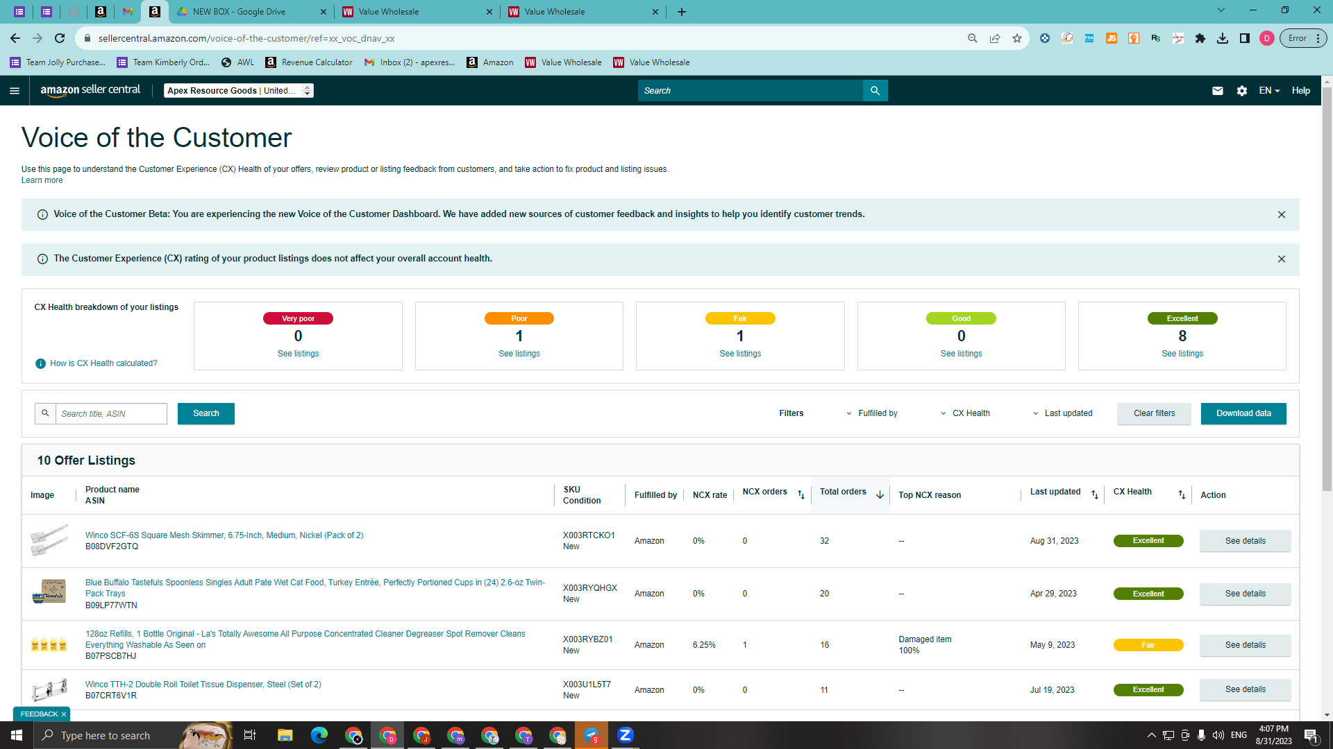This screenshot has height=749, width=1333.
Task: Open the browser Extensions puzzle icon
Action: click(1200, 38)
